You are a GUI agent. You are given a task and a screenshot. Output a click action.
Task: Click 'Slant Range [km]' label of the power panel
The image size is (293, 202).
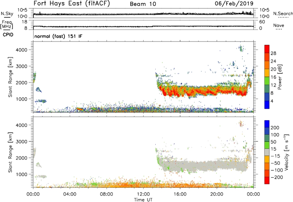(x=10, y=77)
